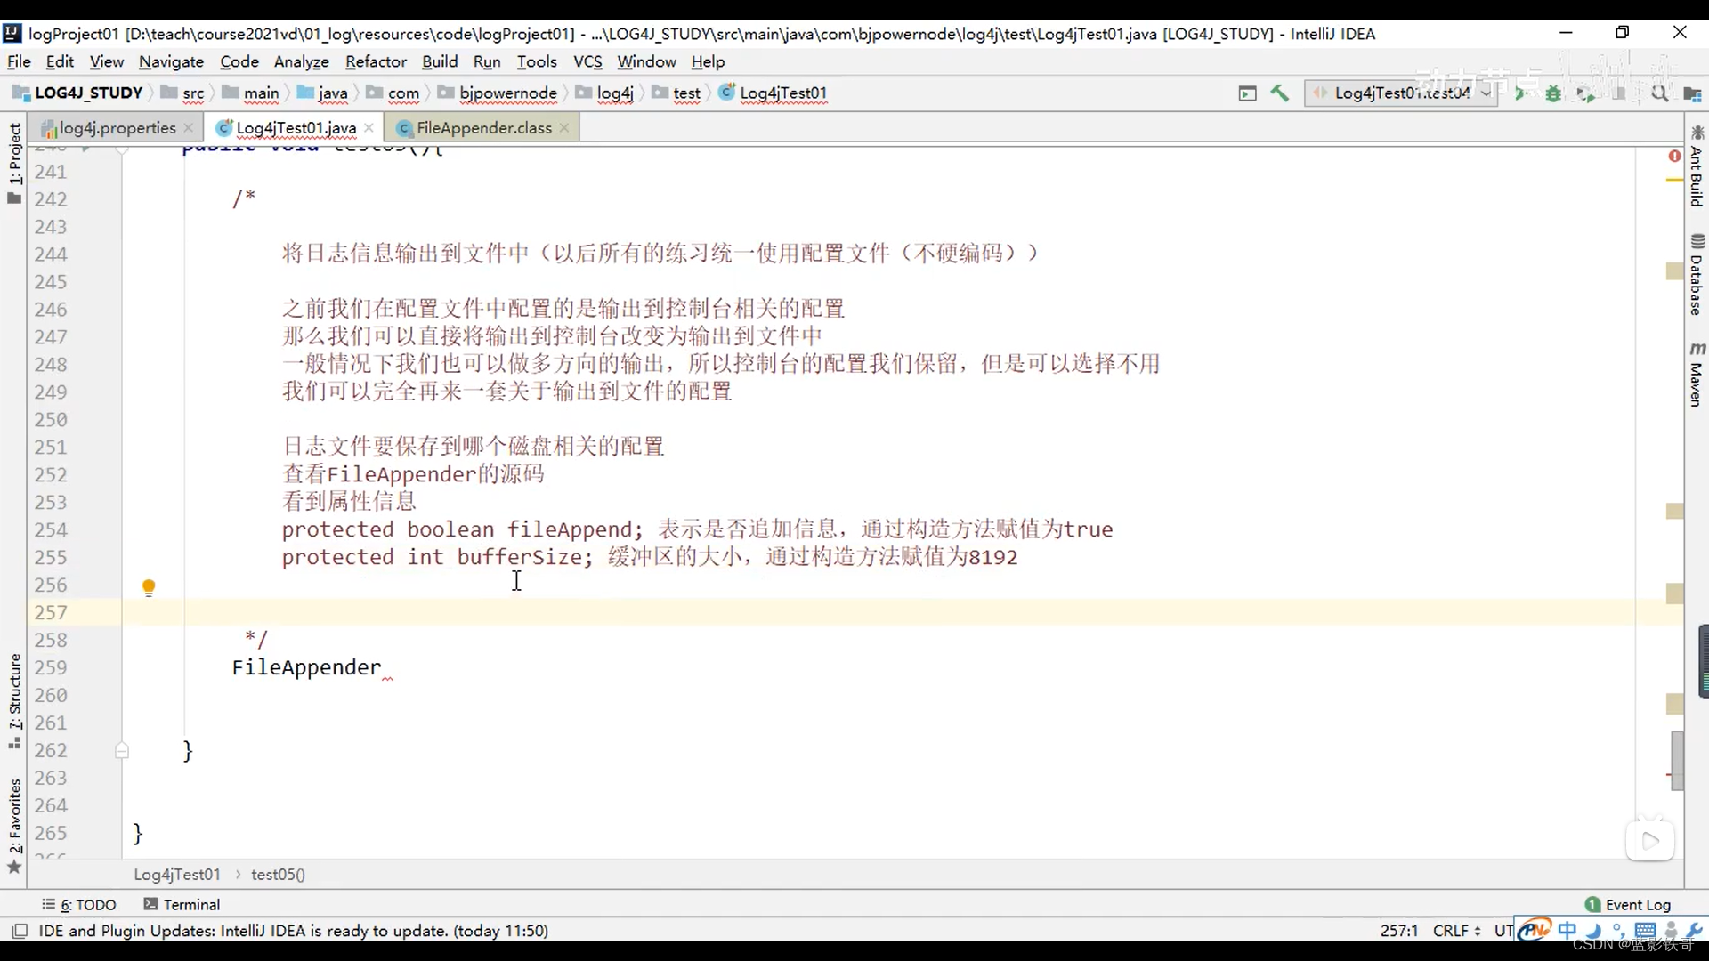Open the Navigate menu

tap(171, 61)
